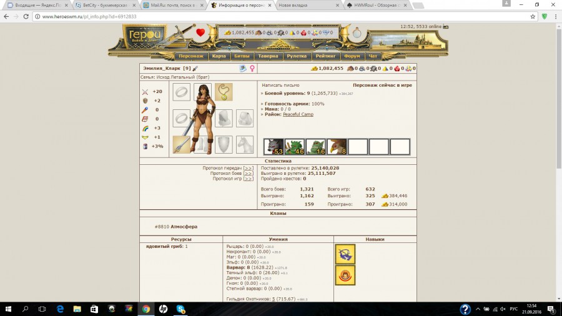Click the blue icon beside the gender symbol
This screenshot has width=562, height=316.
243,69
